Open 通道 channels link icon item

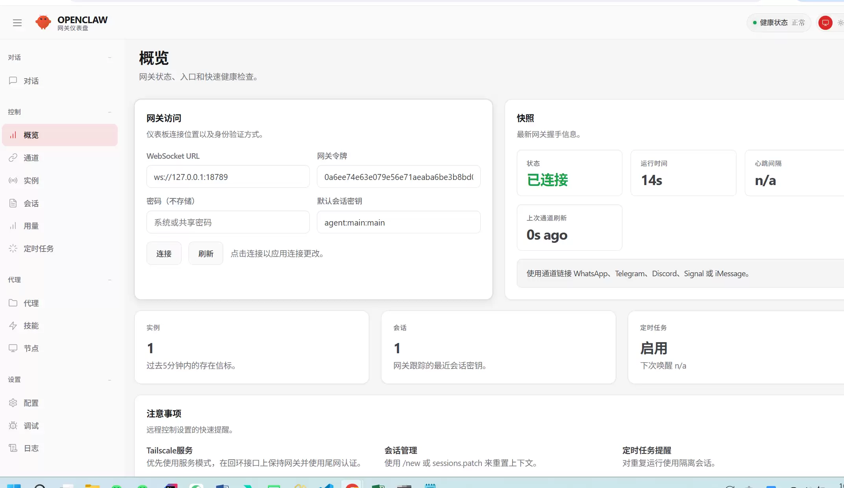31,158
